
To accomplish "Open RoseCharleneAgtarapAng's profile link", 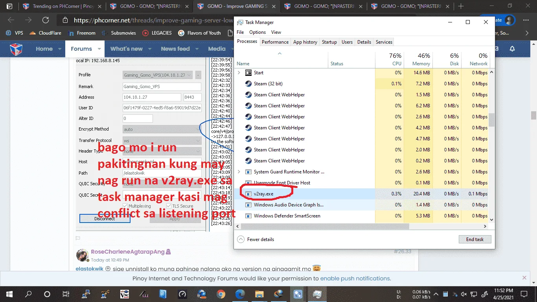I will tap(128, 252).
